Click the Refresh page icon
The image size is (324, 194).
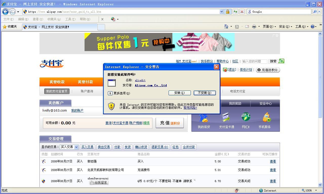click(235, 12)
